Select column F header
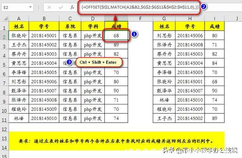 click(x=140, y=18)
